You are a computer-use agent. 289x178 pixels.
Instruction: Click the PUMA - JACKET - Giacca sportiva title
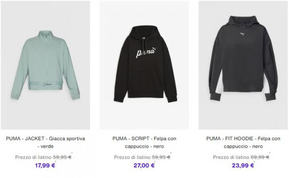(45, 142)
